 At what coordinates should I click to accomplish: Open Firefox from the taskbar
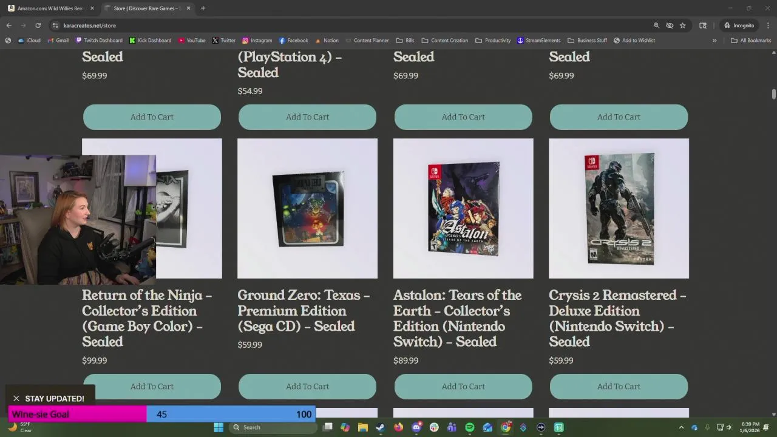(398, 427)
